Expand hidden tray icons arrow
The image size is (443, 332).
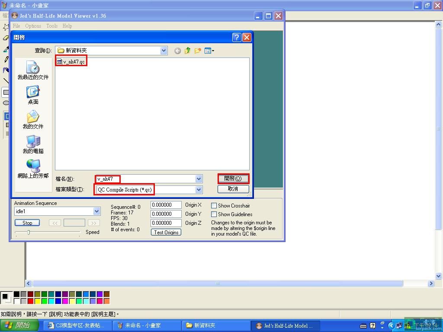[x=391, y=326]
